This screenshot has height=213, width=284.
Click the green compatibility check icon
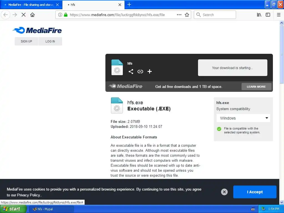(x=219, y=129)
